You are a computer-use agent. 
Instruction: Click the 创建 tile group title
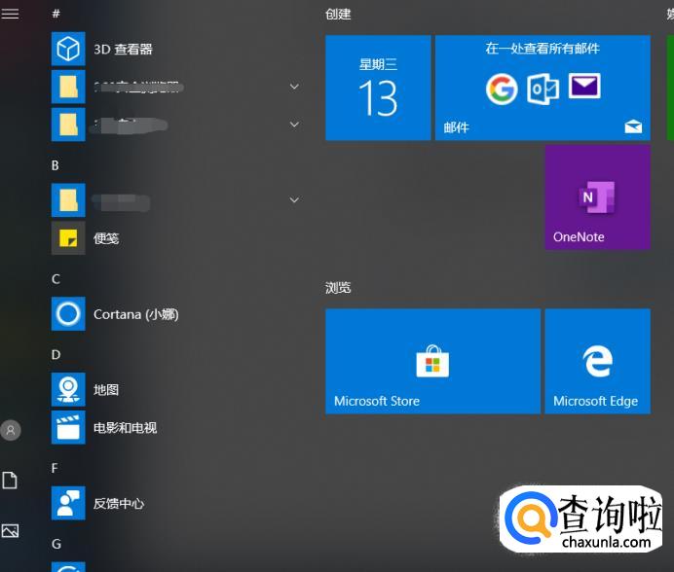point(338,15)
